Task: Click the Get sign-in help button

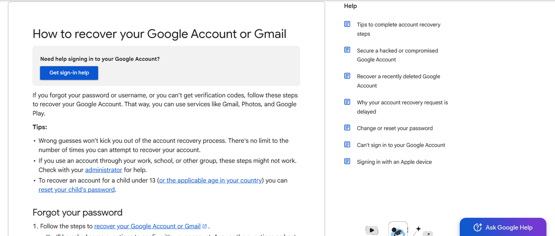Action: click(x=69, y=73)
